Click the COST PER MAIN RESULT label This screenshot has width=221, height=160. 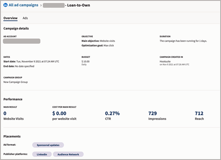(64, 107)
